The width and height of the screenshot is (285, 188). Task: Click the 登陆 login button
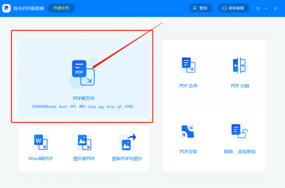201,8
